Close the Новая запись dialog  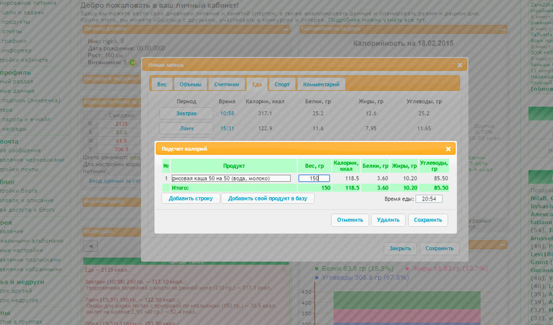pyautogui.click(x=460, y=65)
